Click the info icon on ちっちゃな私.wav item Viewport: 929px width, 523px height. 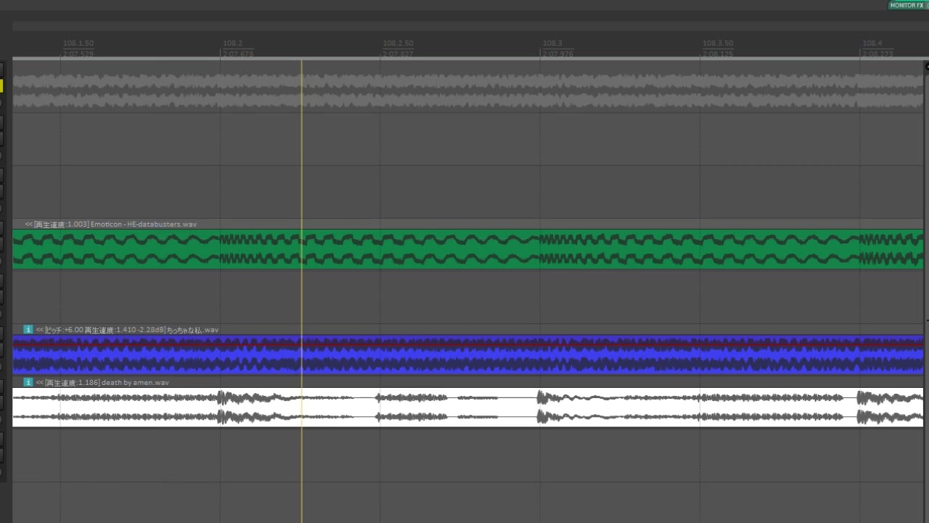(x=28, y=330)
